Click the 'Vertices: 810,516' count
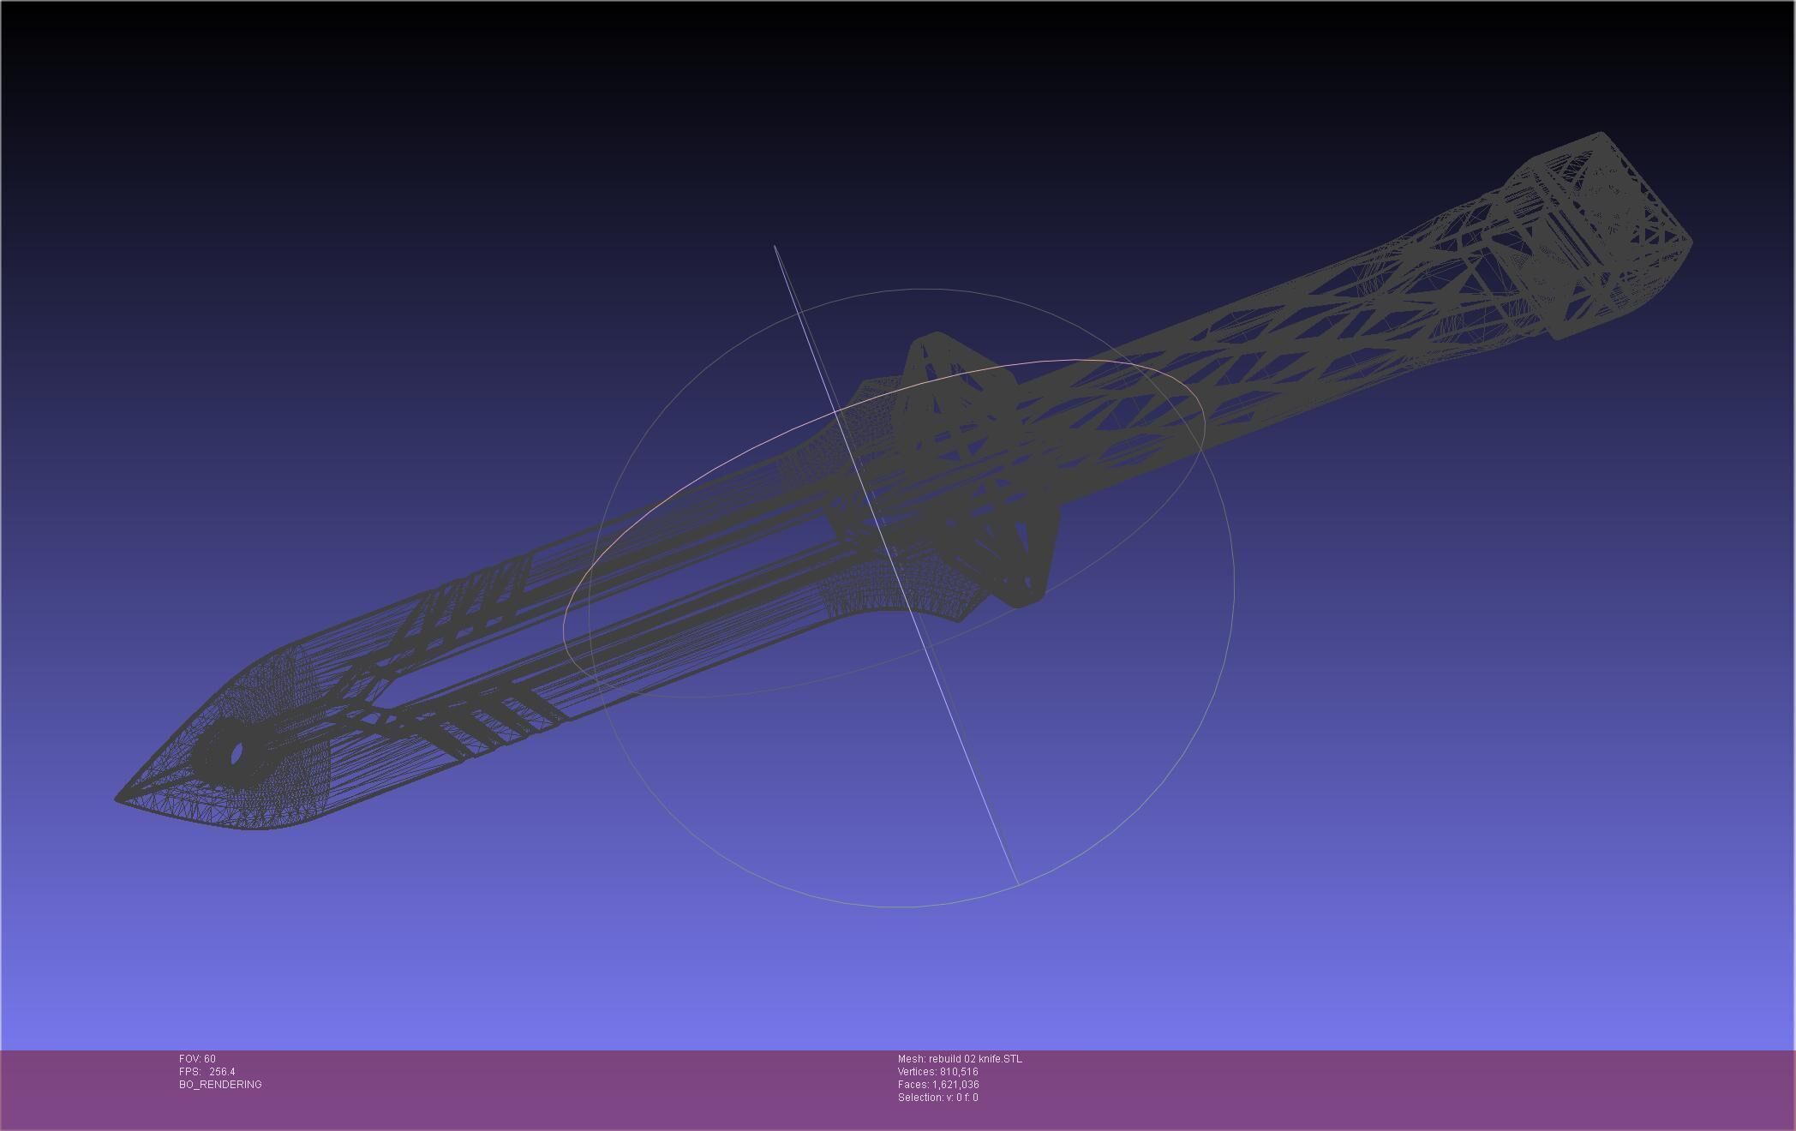Screen dimensions: 1796x1131 coord(937,1072)
